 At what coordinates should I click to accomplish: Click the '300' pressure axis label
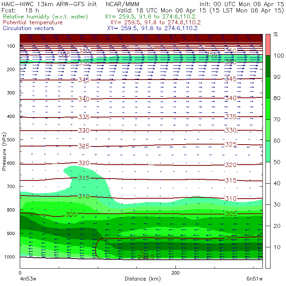pos(11,93)
